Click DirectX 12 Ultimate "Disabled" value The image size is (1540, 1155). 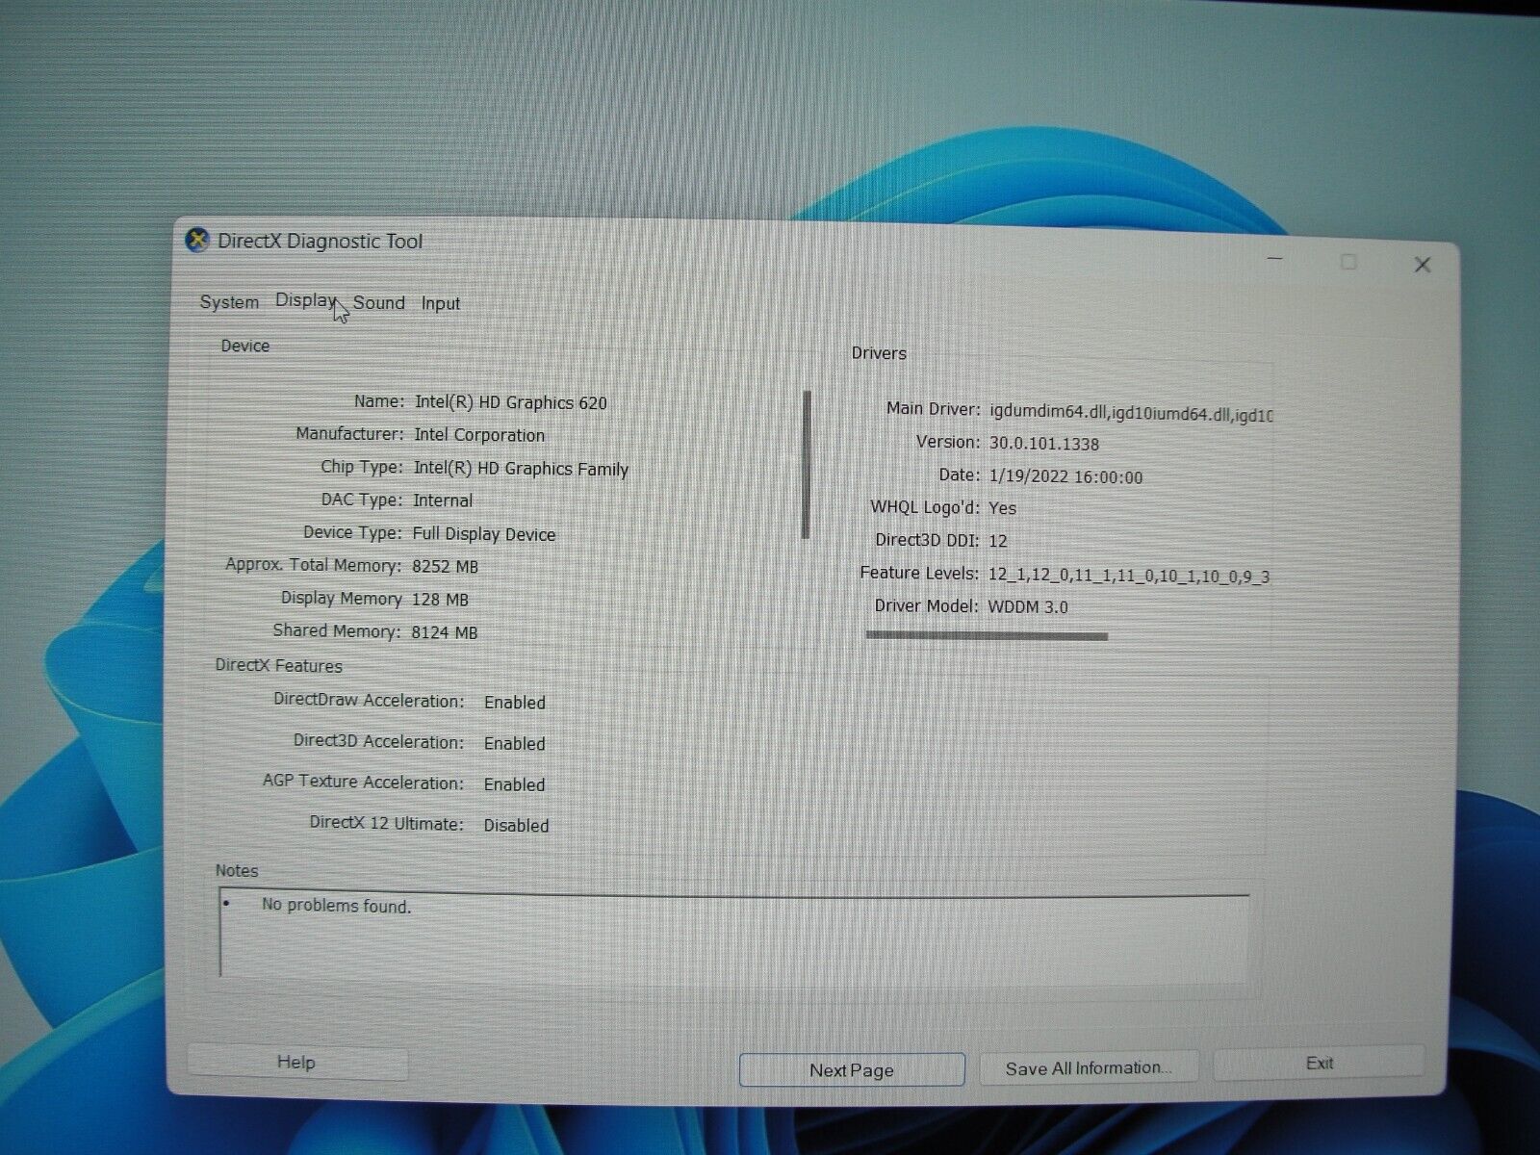(x=516, y=826)
